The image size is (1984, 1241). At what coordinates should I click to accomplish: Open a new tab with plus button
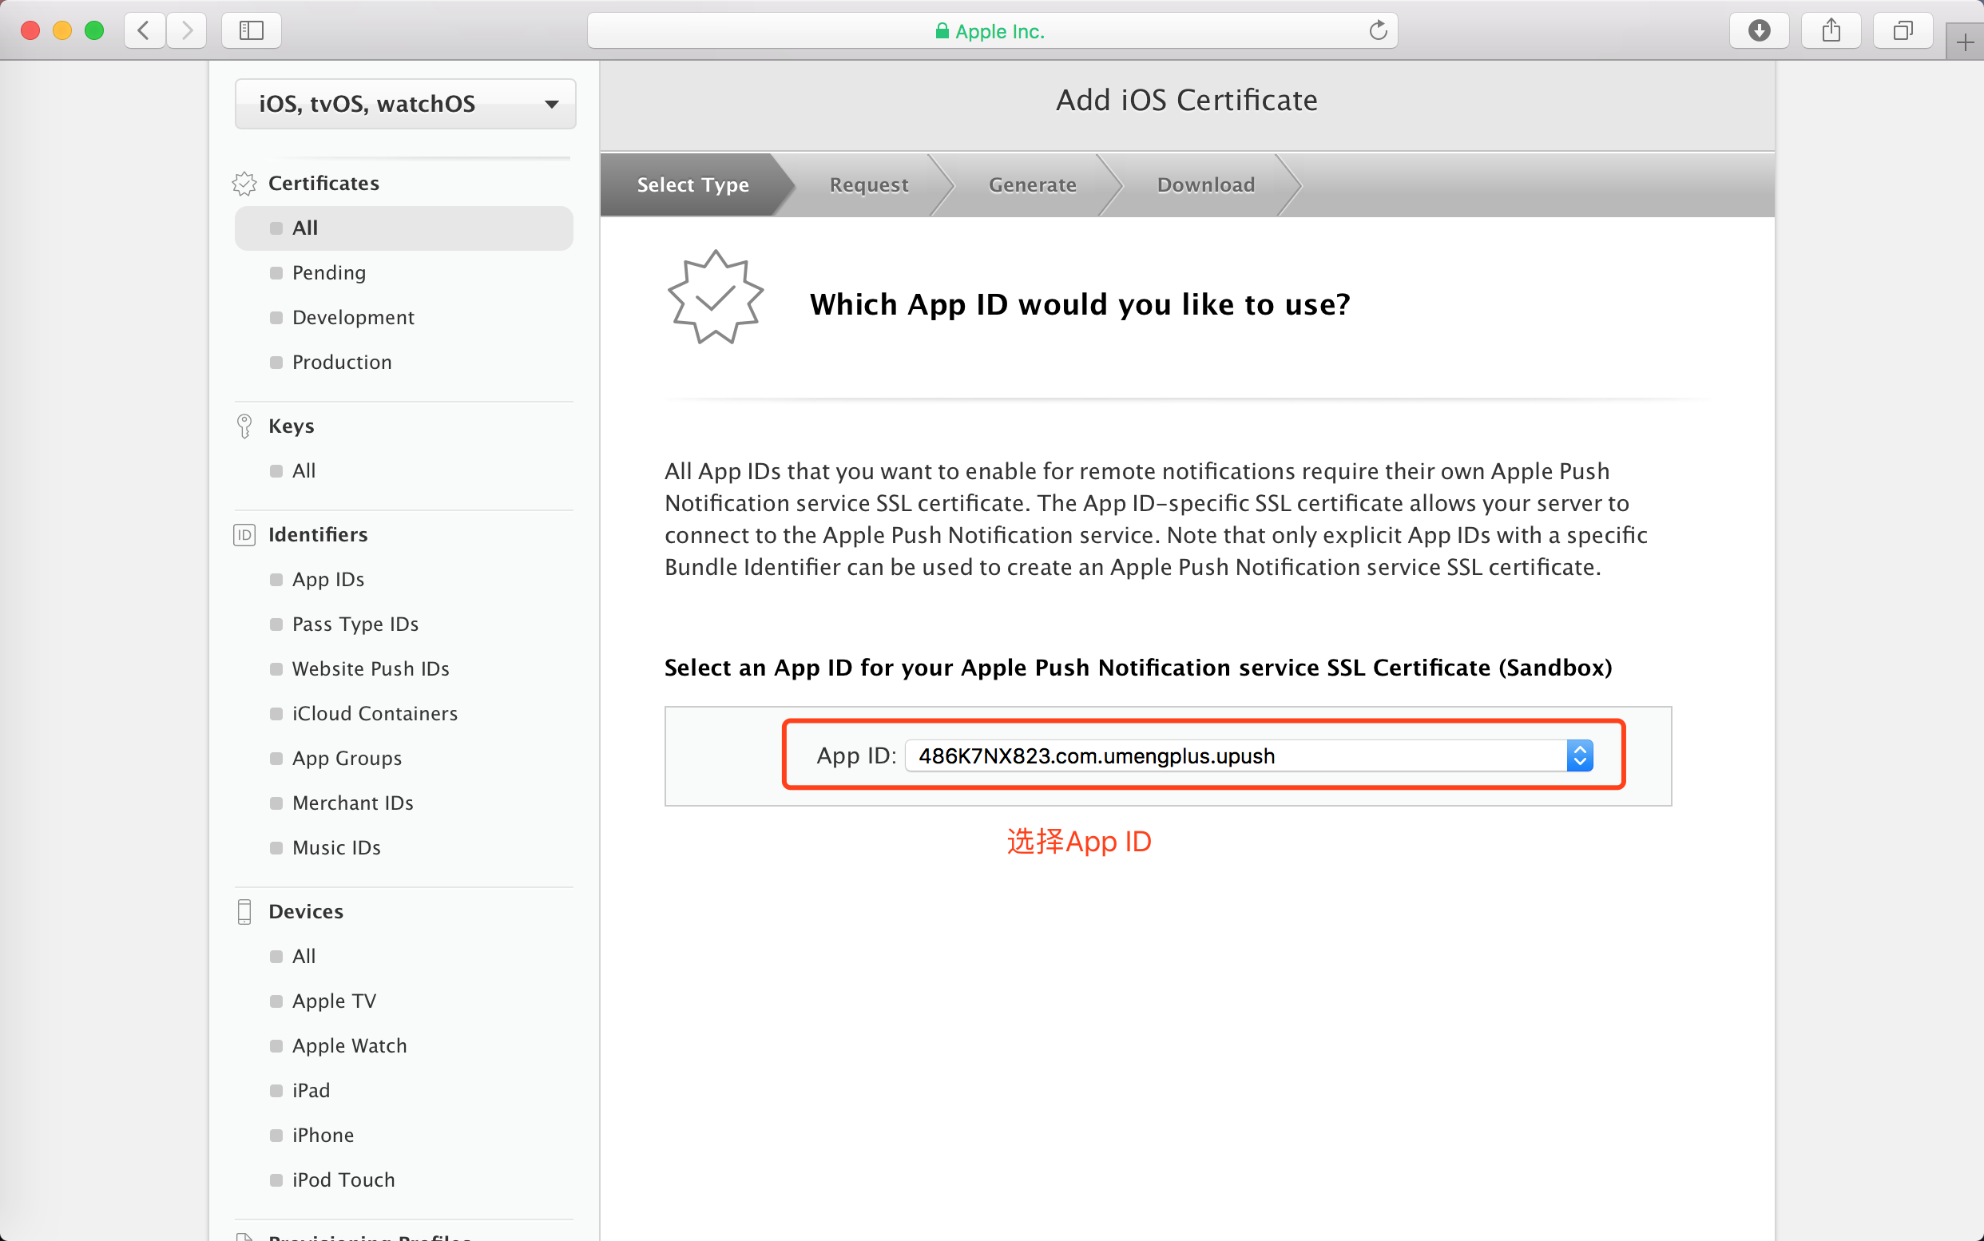click(x=1964, y=42)
